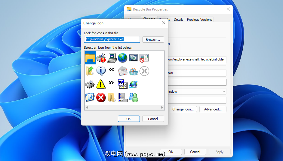Select the Word document with envelope icon
Screen dimensions: 283x161
pyautogui.click(x=122, y=84)
